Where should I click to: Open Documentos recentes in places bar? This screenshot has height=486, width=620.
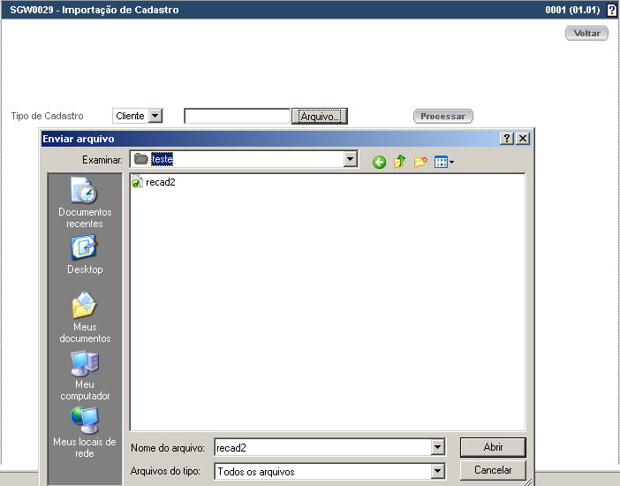click(85, 202)
